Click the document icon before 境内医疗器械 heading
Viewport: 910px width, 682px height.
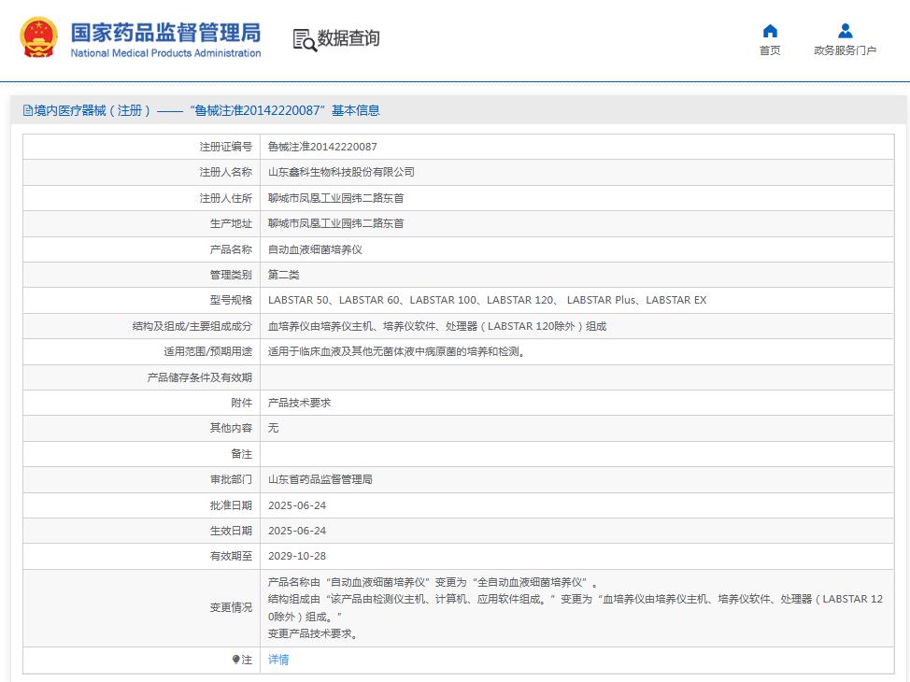click(x=28, y=110)
